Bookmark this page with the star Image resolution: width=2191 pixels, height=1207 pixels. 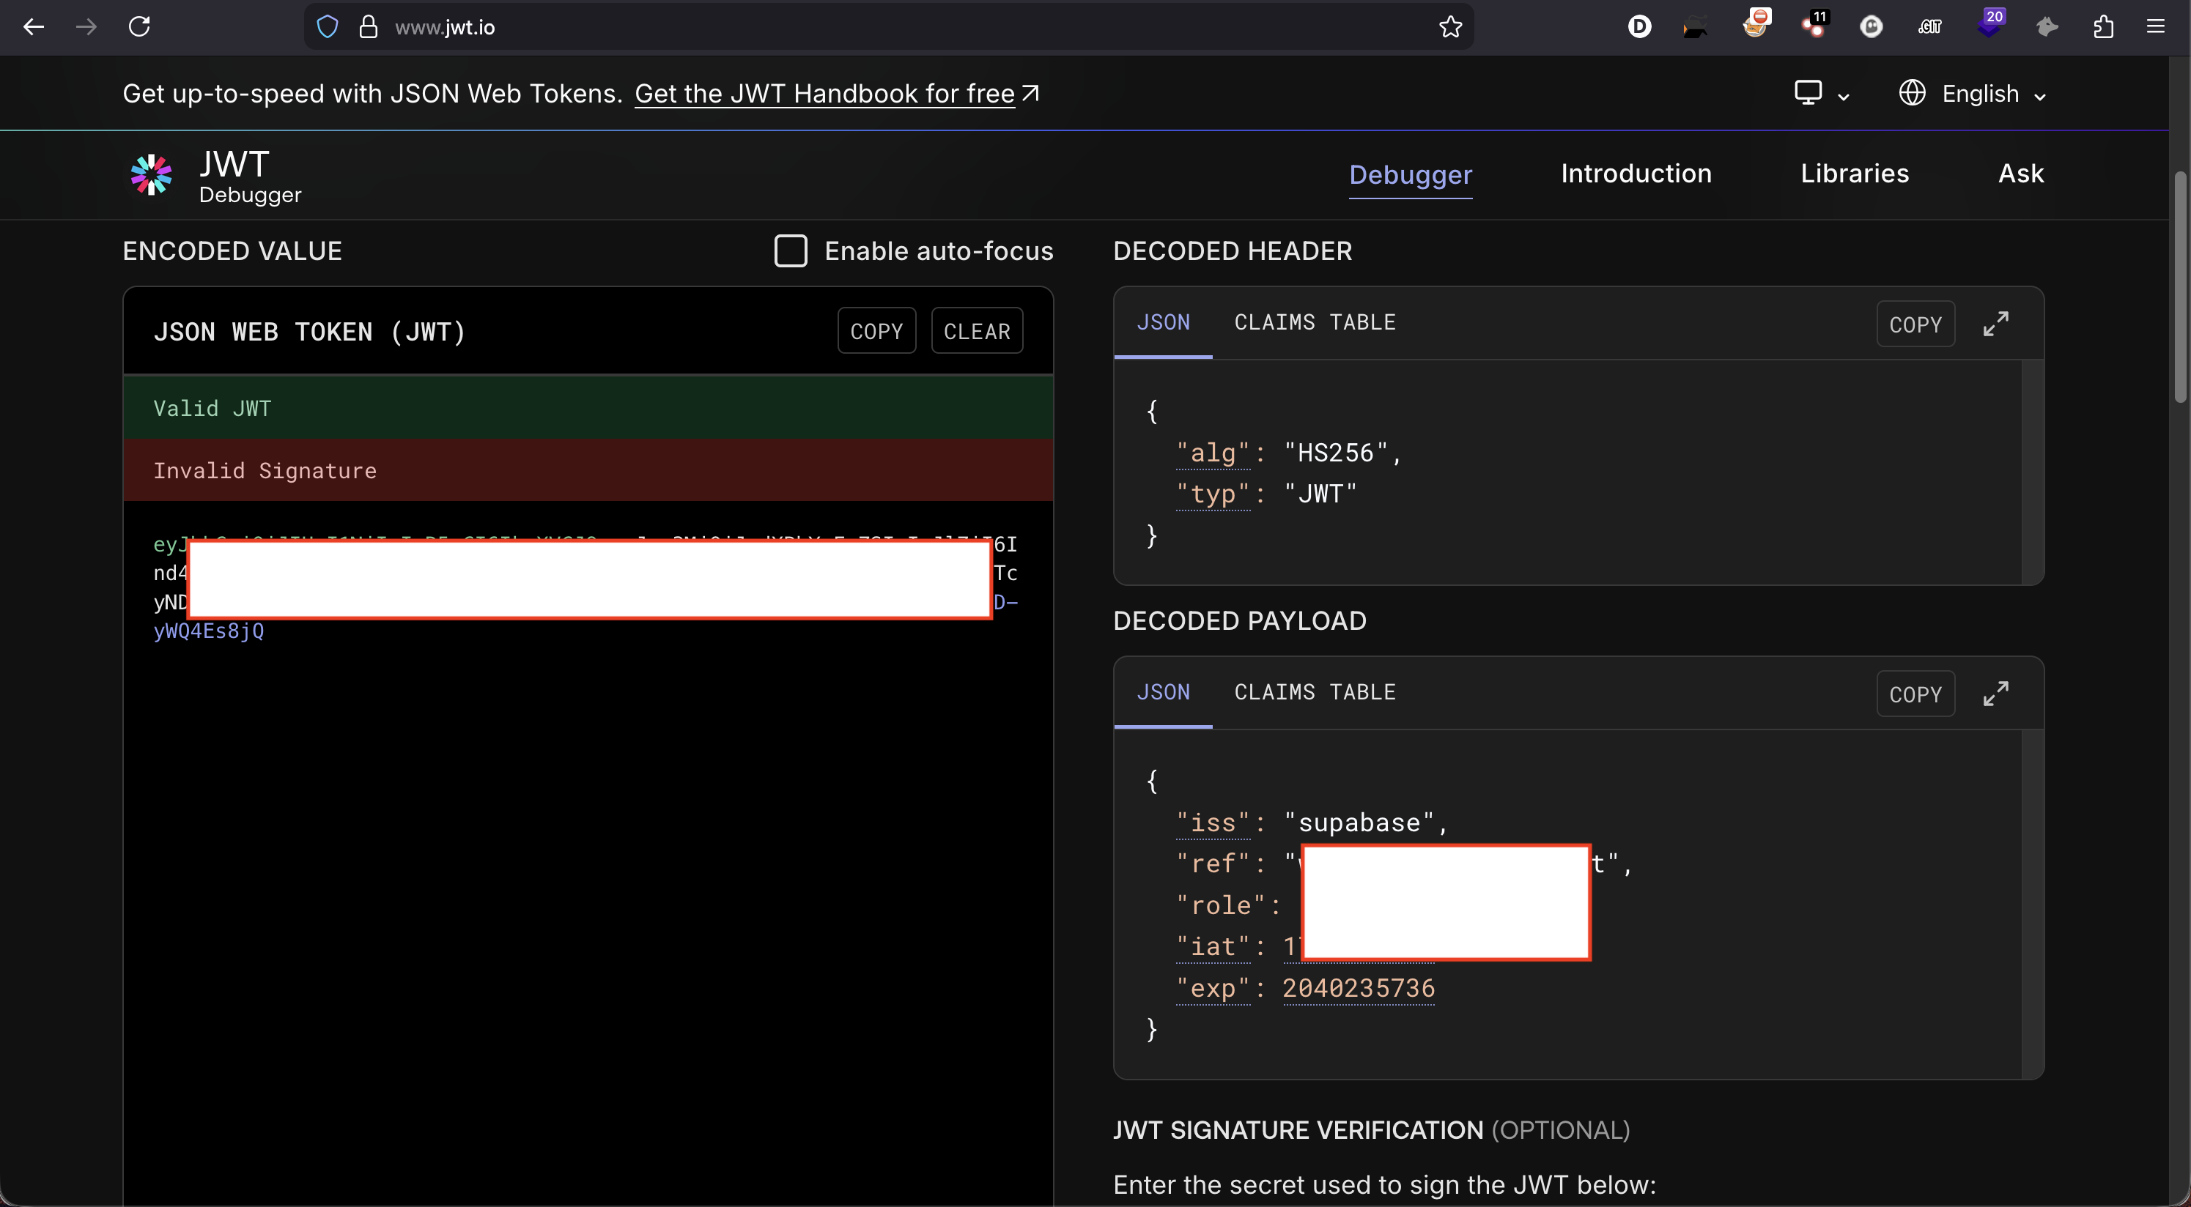pos(1450,27)
